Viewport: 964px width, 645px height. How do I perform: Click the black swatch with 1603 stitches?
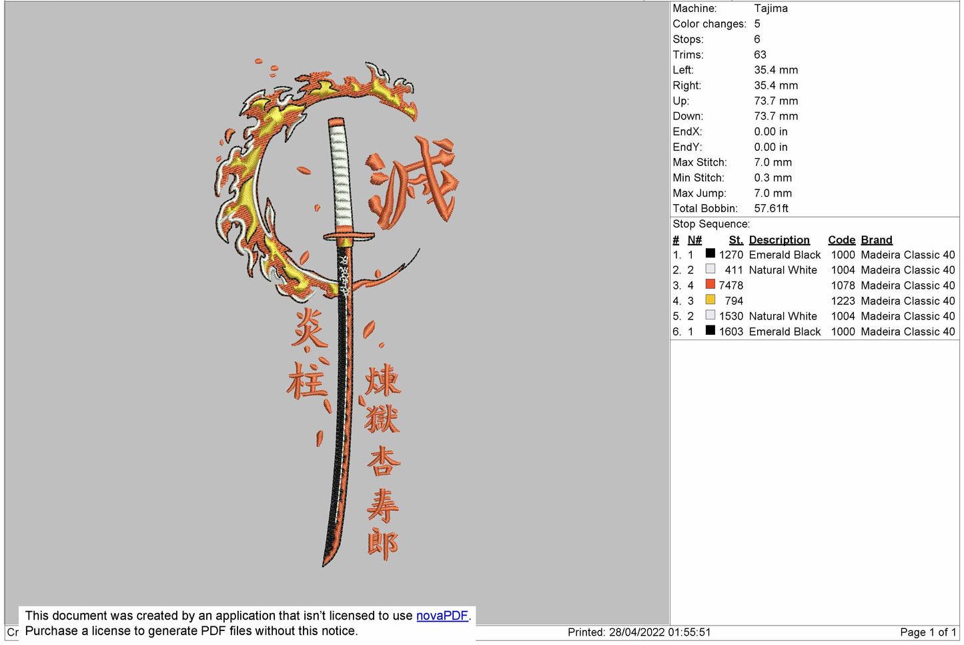pyautogui.click(x=710, y=330)
